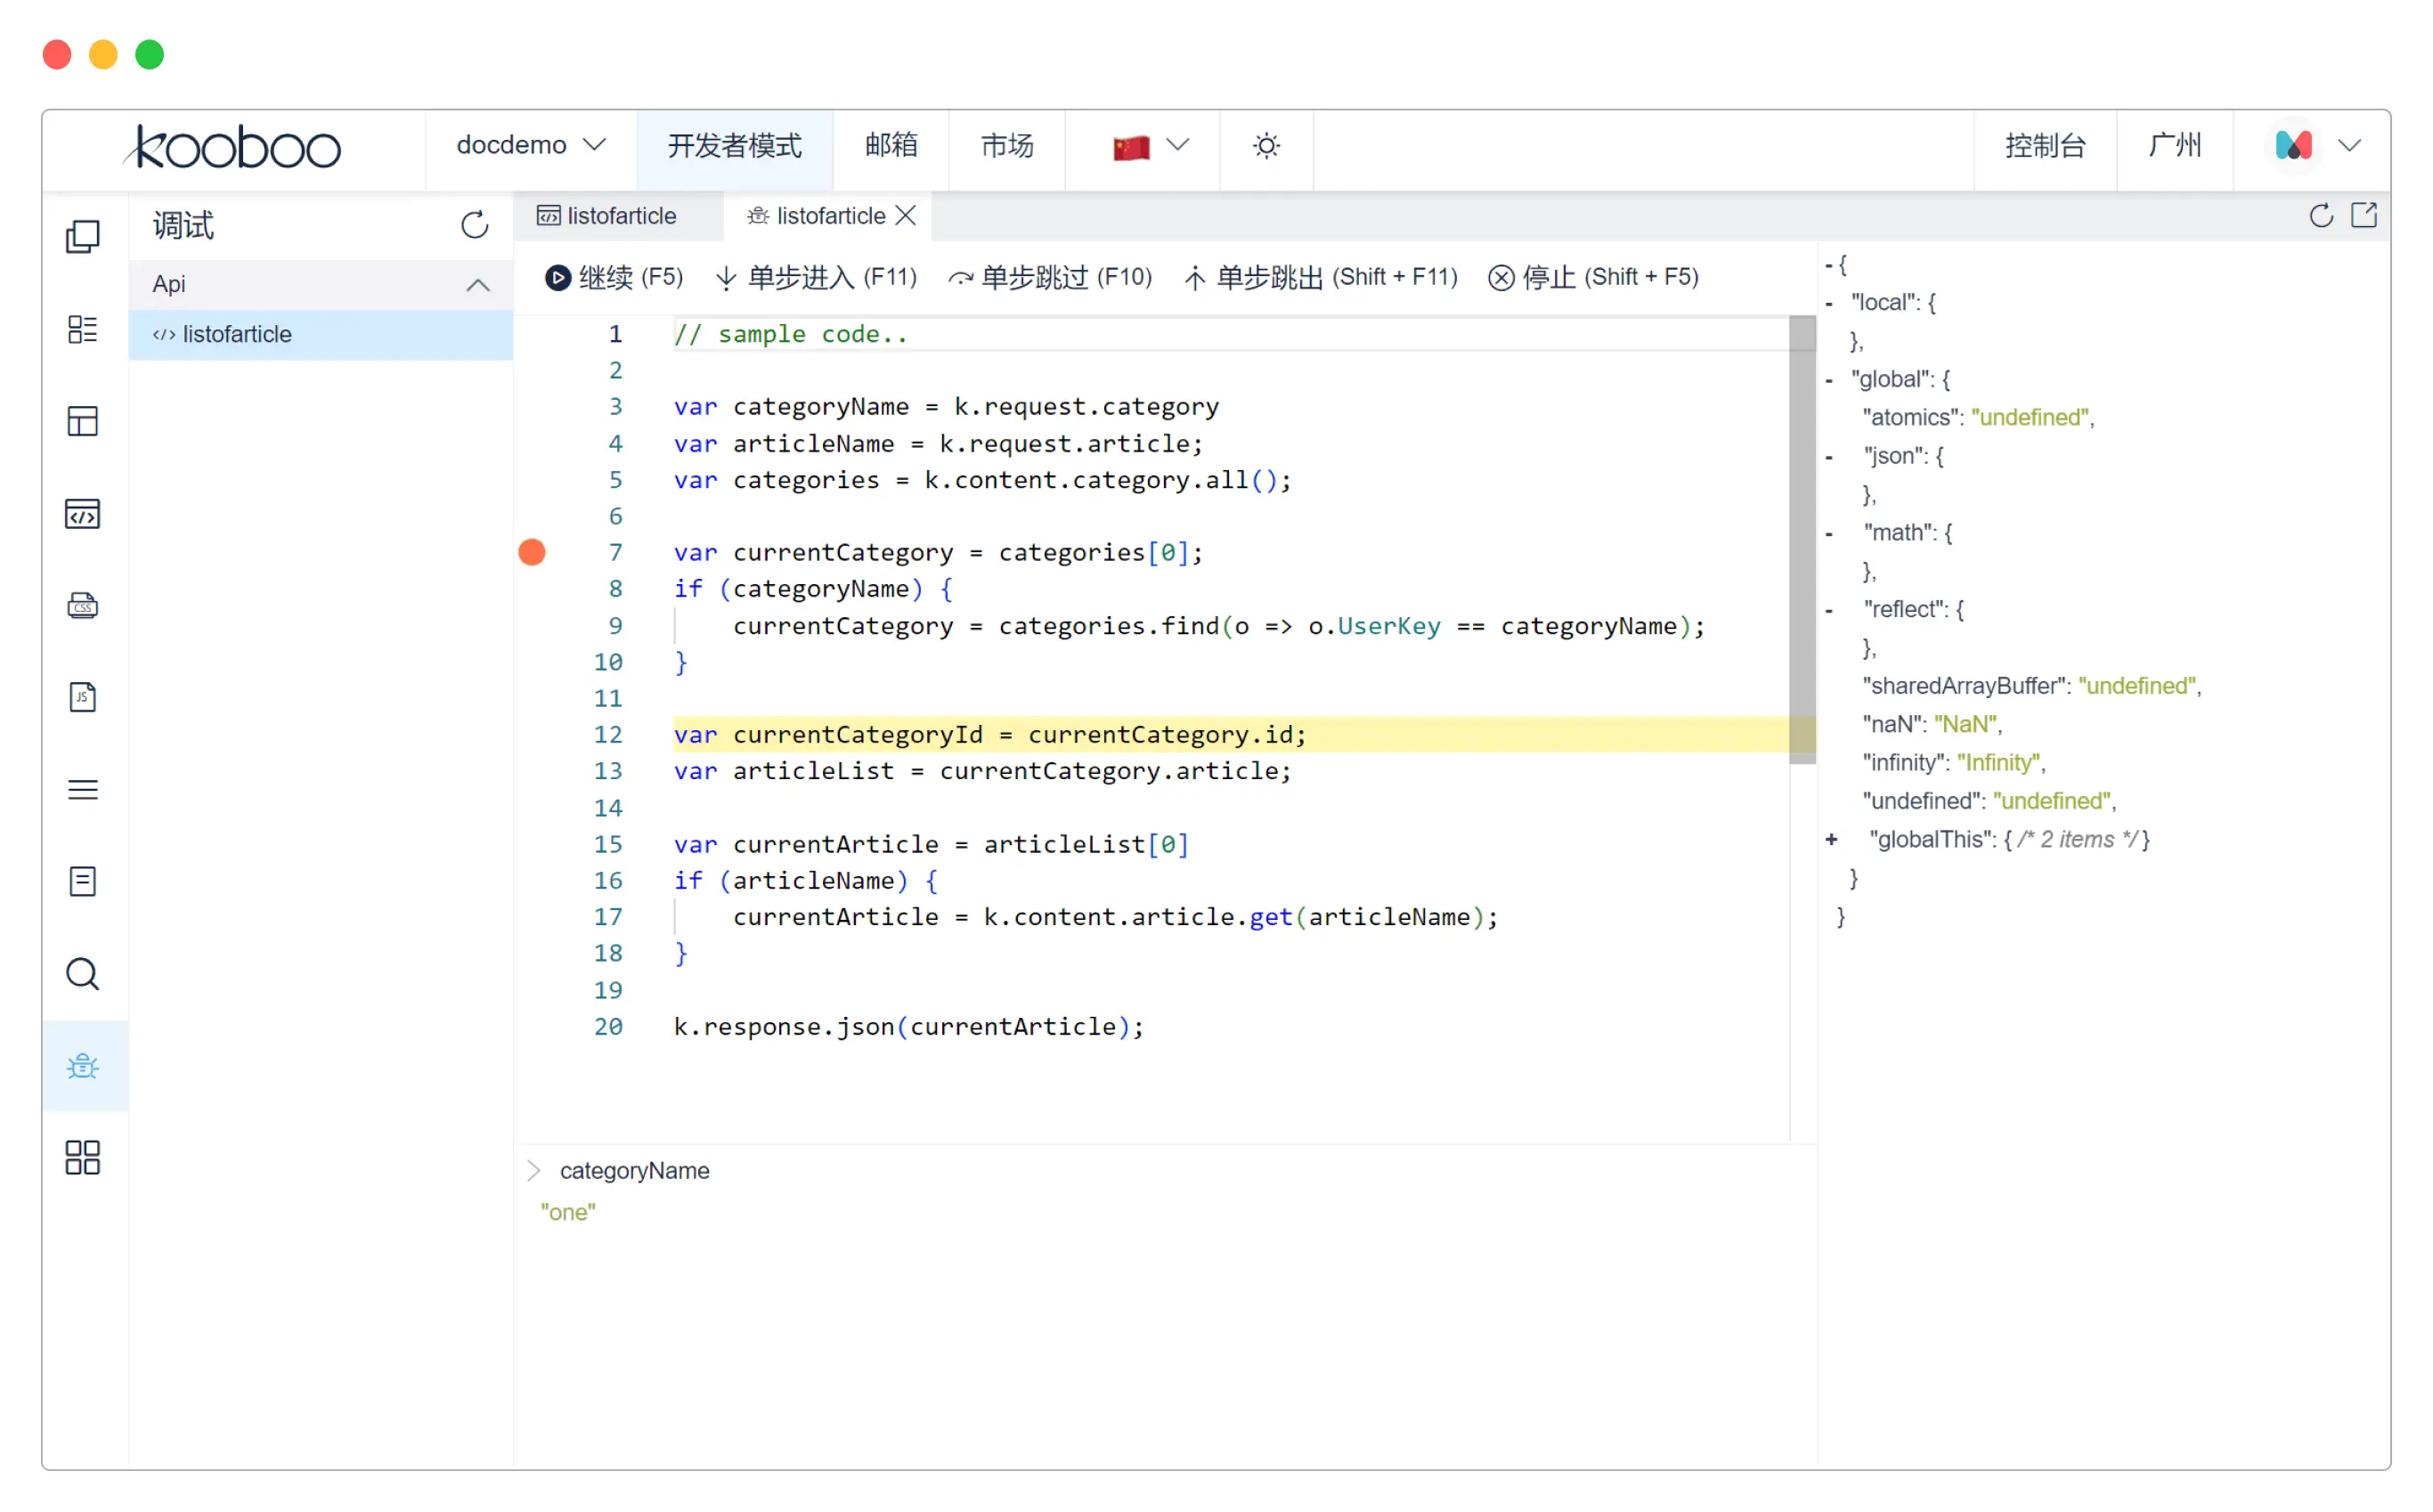Image resolution: width=2433 pixels, height=1512 pixels.
Task: Toggle the breakpoint on line 7
Action: coord(533,553)
